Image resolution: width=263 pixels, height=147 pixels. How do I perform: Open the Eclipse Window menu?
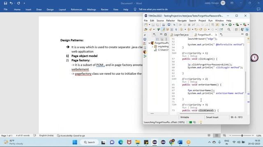[219, 20]
